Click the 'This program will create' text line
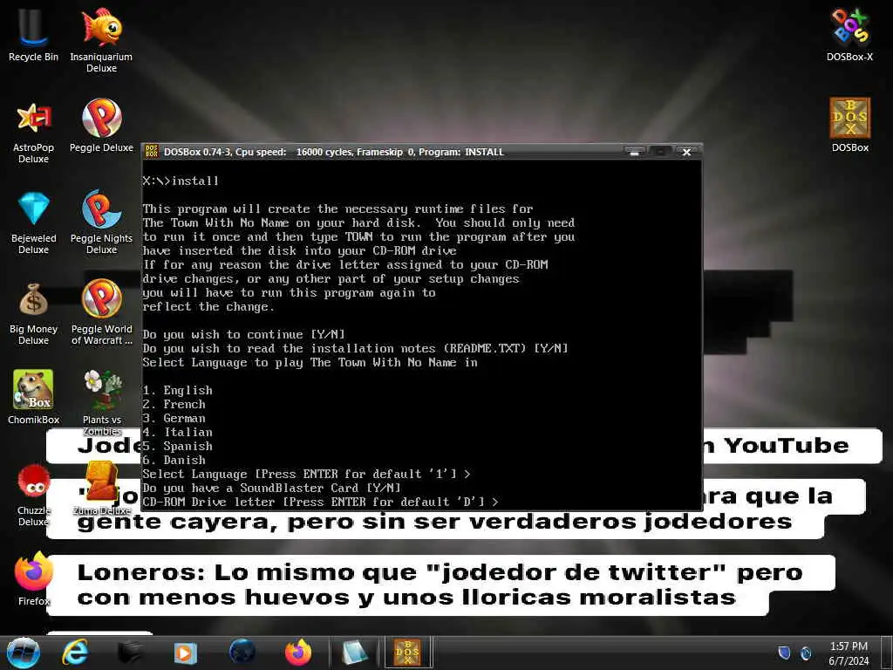Screen dimensions: 893x670 click(x=337, y=209)
